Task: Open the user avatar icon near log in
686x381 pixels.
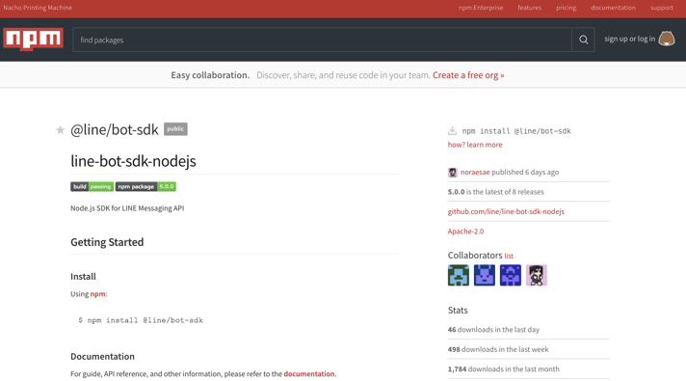Action: tap(667, 39)
